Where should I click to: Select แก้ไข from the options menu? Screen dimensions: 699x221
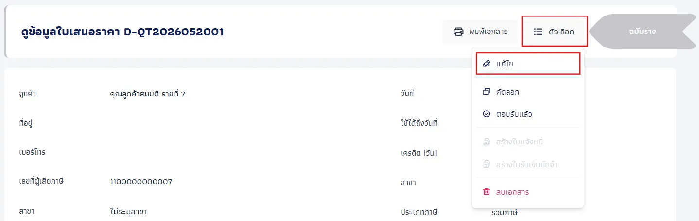click(528, 63)
